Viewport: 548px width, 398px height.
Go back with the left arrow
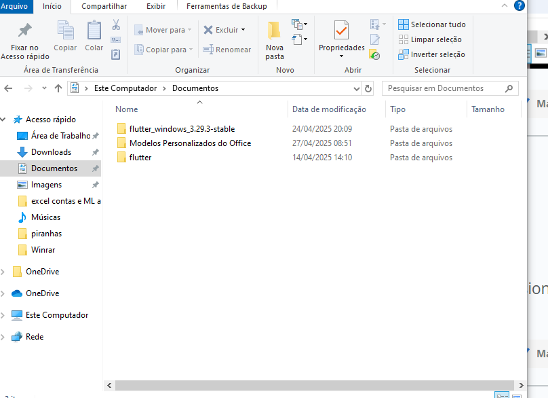(8, 88)
